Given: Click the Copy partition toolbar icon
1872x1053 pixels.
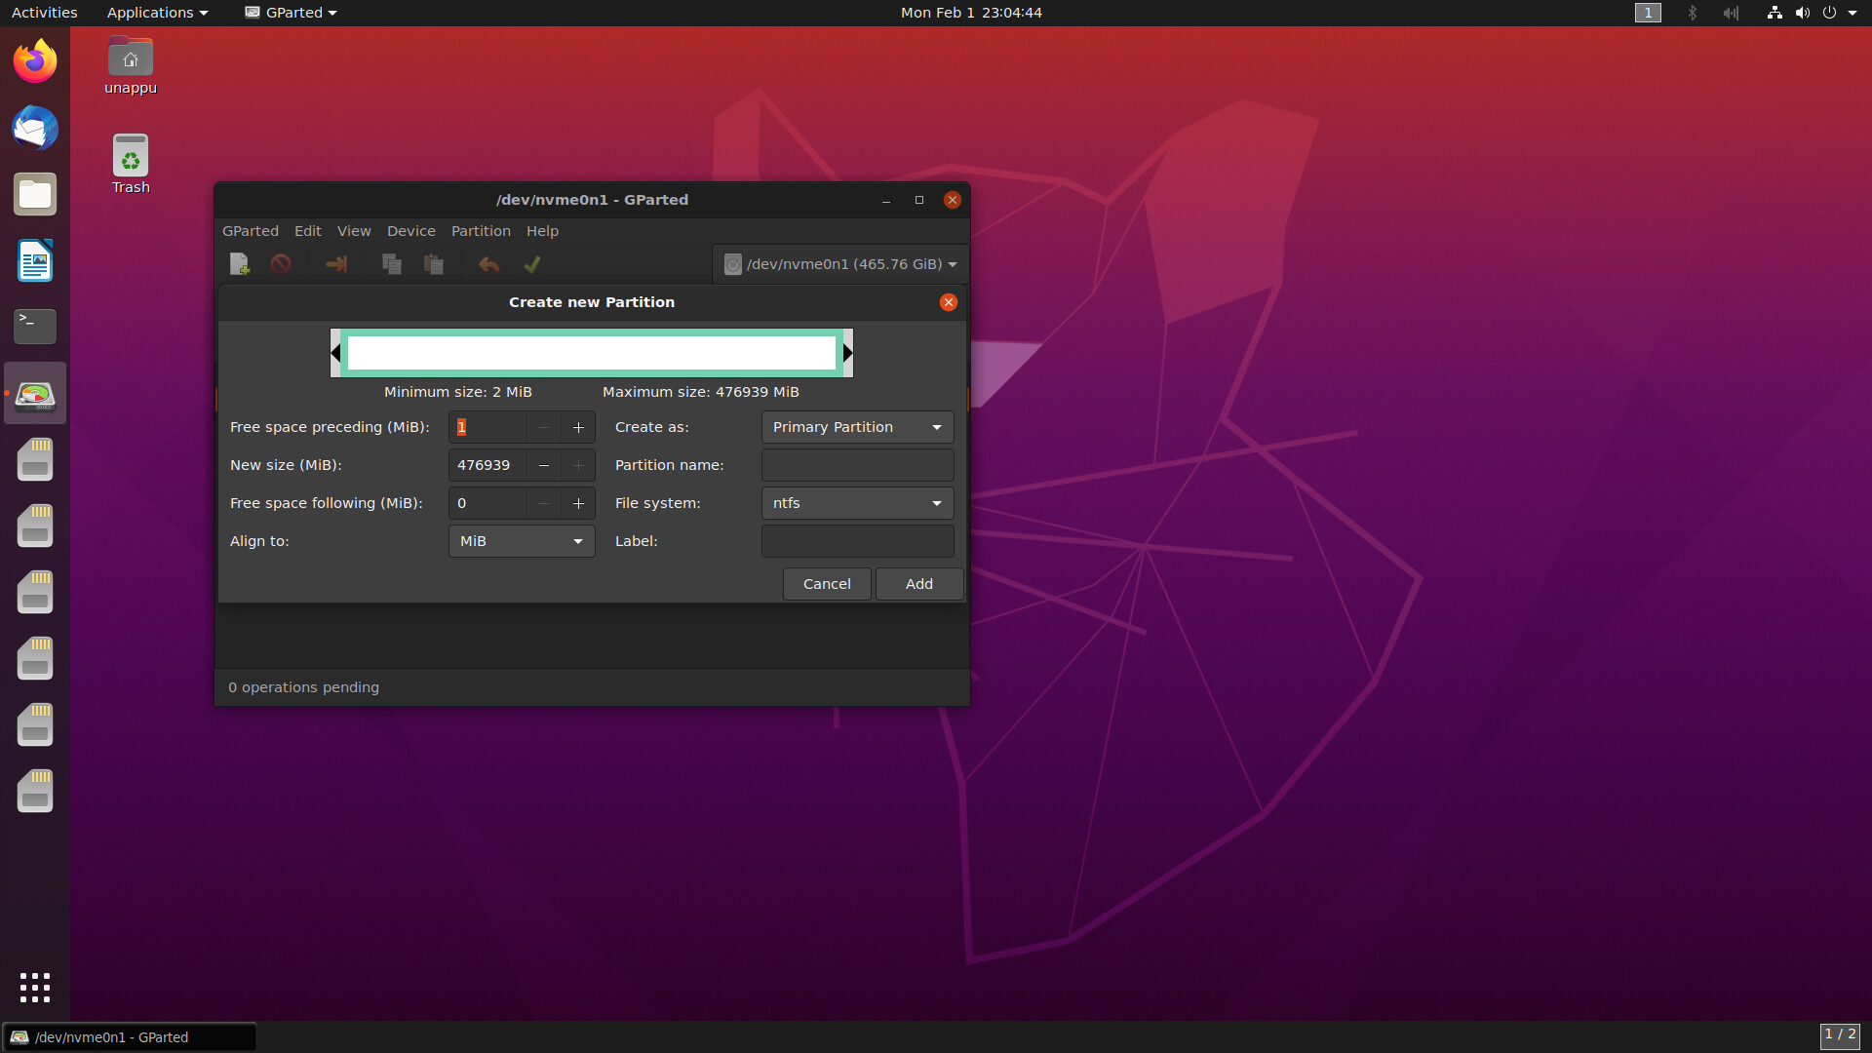Looking at the screenshot, I should pos(392,264).
